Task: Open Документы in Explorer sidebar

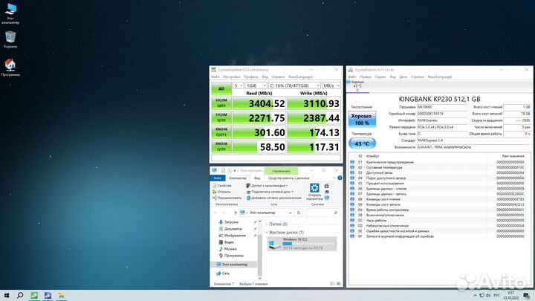Action: pyautogui.click(x=233, y=229)
